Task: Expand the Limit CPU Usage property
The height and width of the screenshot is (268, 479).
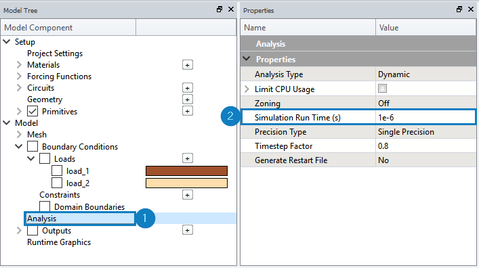Action: pyautogui.click(x=247, y=89)
